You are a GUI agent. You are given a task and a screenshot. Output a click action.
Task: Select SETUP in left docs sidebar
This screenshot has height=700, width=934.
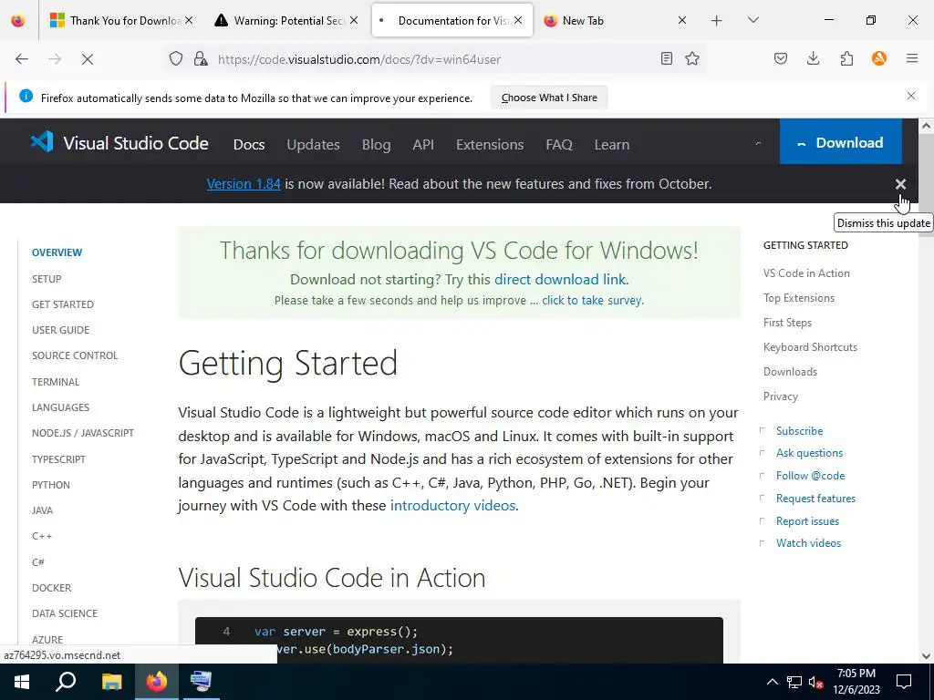(47, 279)
